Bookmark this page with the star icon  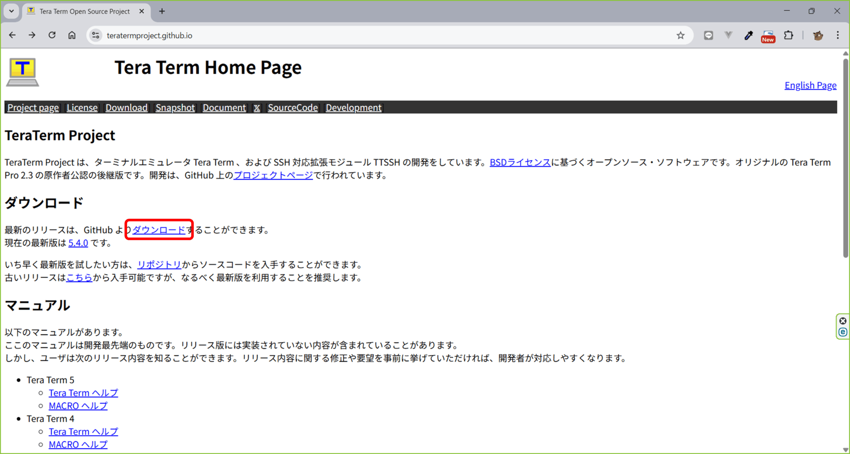(x=681, y=35)
